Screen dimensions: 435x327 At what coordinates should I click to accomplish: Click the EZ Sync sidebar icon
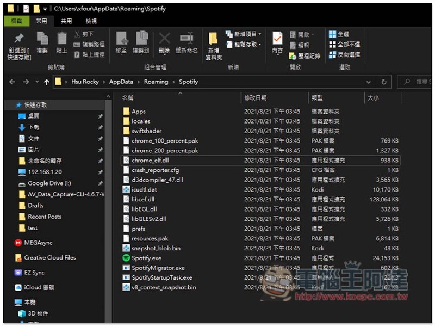click(x=18, y=273)
